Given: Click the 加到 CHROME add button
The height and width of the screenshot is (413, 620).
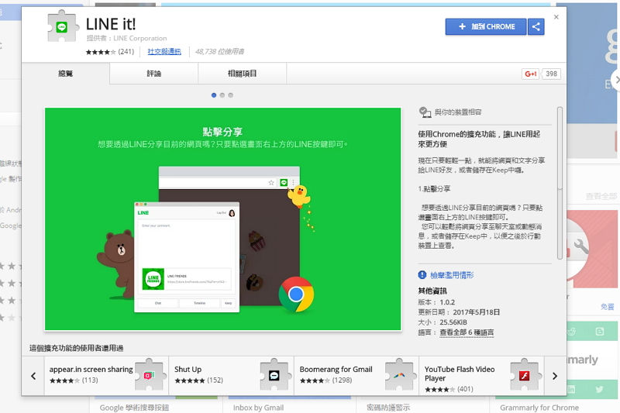Looking at the screenshot, I should click(486, 26).
